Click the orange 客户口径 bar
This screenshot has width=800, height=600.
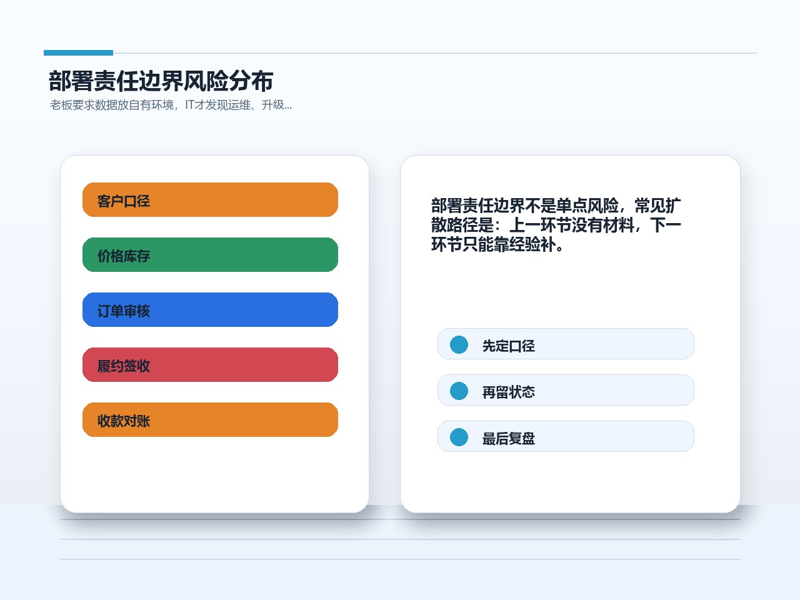click(210, 200)
